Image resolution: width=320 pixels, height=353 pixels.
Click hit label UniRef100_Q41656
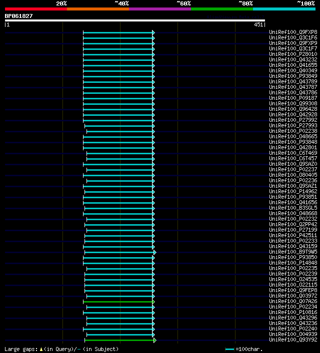[x=293, y=202]
